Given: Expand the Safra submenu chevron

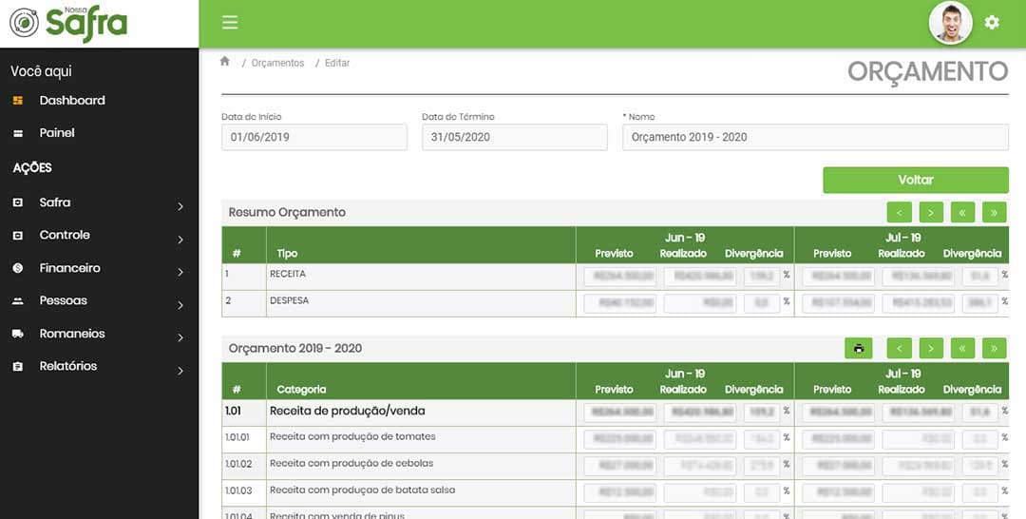Looking at the screenshot, I should click(x=180, y=207).
